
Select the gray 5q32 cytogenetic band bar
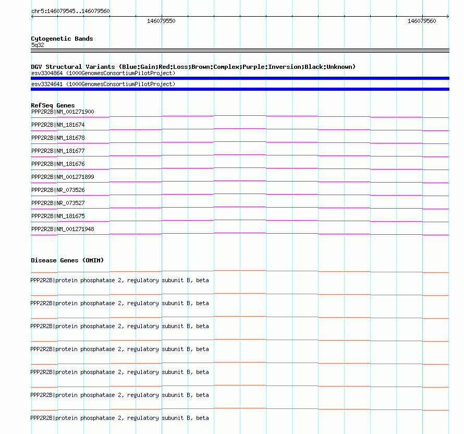point(240,51)
